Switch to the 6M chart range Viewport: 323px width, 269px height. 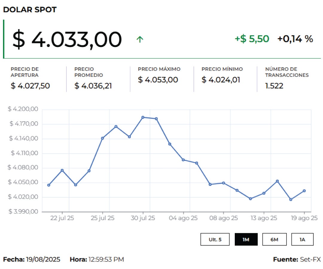point(274,239)
